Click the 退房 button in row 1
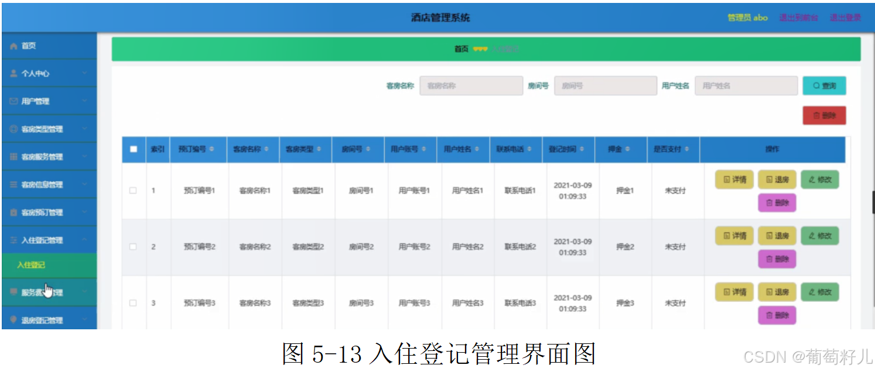This screenshot has height=372, width=875. (x=777, y=180)
